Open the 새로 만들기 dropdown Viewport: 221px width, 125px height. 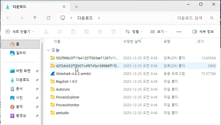[20, 32]
